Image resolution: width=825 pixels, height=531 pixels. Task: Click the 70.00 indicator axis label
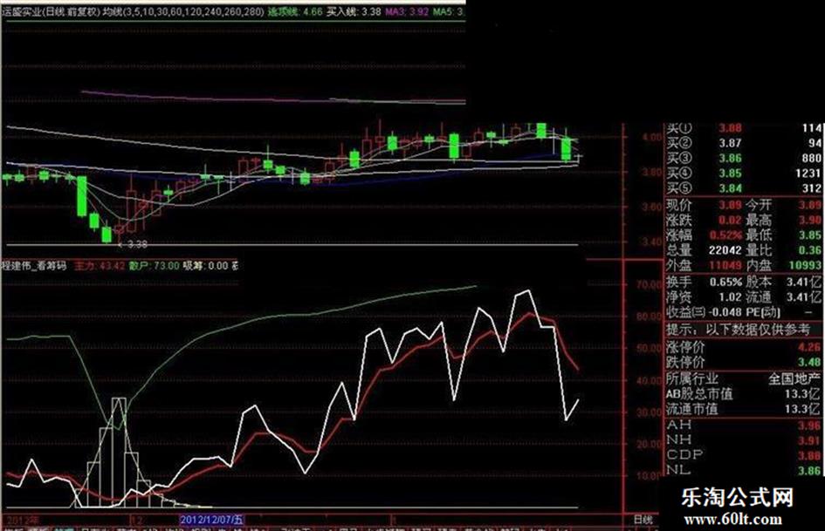pyautogui.click(x=648, y=285)
